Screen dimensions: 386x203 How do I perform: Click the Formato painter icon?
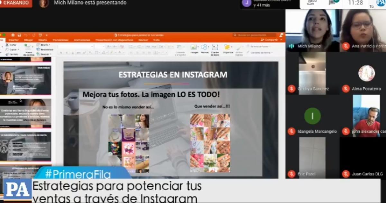pos(7,54)
